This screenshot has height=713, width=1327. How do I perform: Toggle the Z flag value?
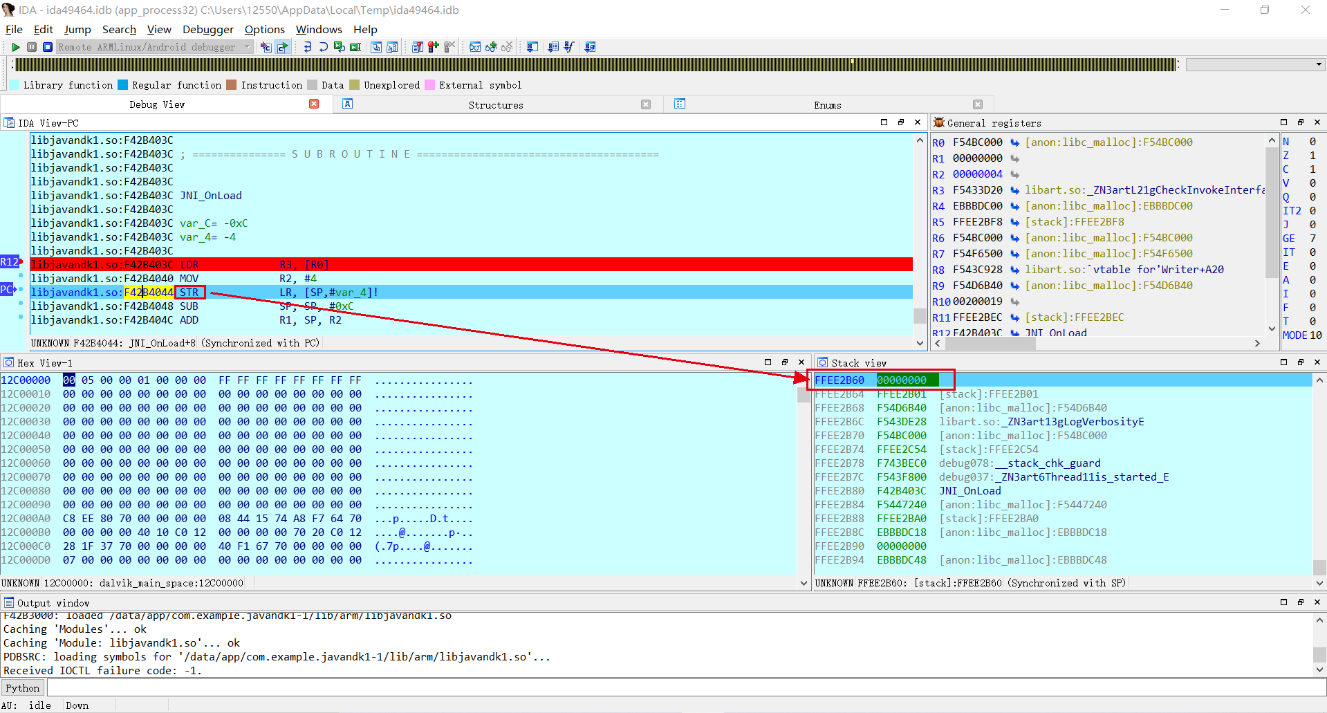point(1312,156)
